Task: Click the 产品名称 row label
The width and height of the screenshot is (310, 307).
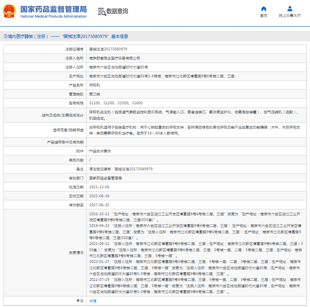Action: click(76, 85)
